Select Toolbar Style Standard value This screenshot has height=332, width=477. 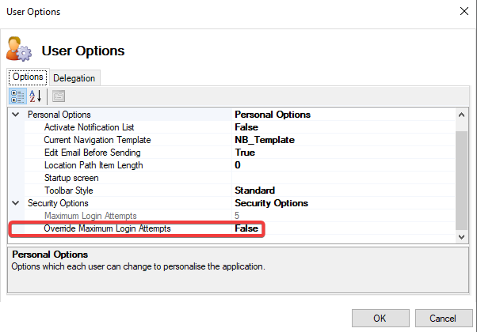point(254,191)
